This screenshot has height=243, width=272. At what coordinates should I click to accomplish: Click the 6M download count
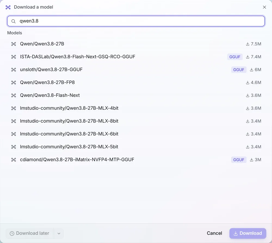(x=255, y=70)
